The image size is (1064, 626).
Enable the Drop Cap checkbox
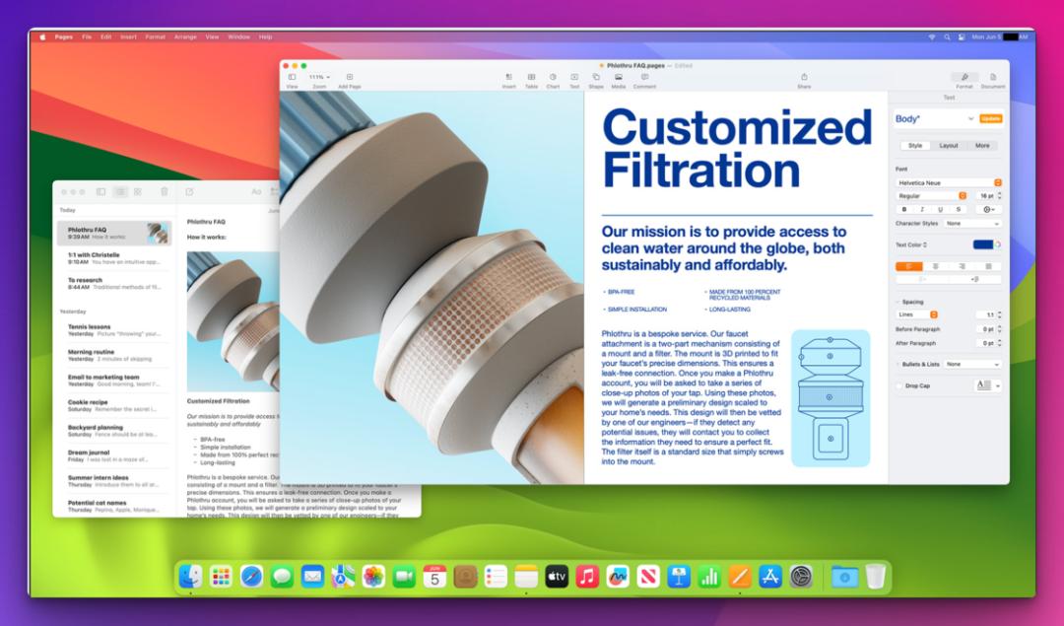point(899,385)
